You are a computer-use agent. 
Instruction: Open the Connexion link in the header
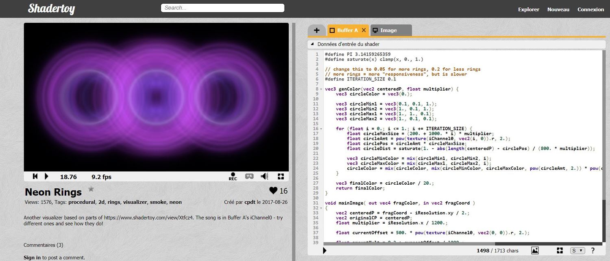coord(590,9)
